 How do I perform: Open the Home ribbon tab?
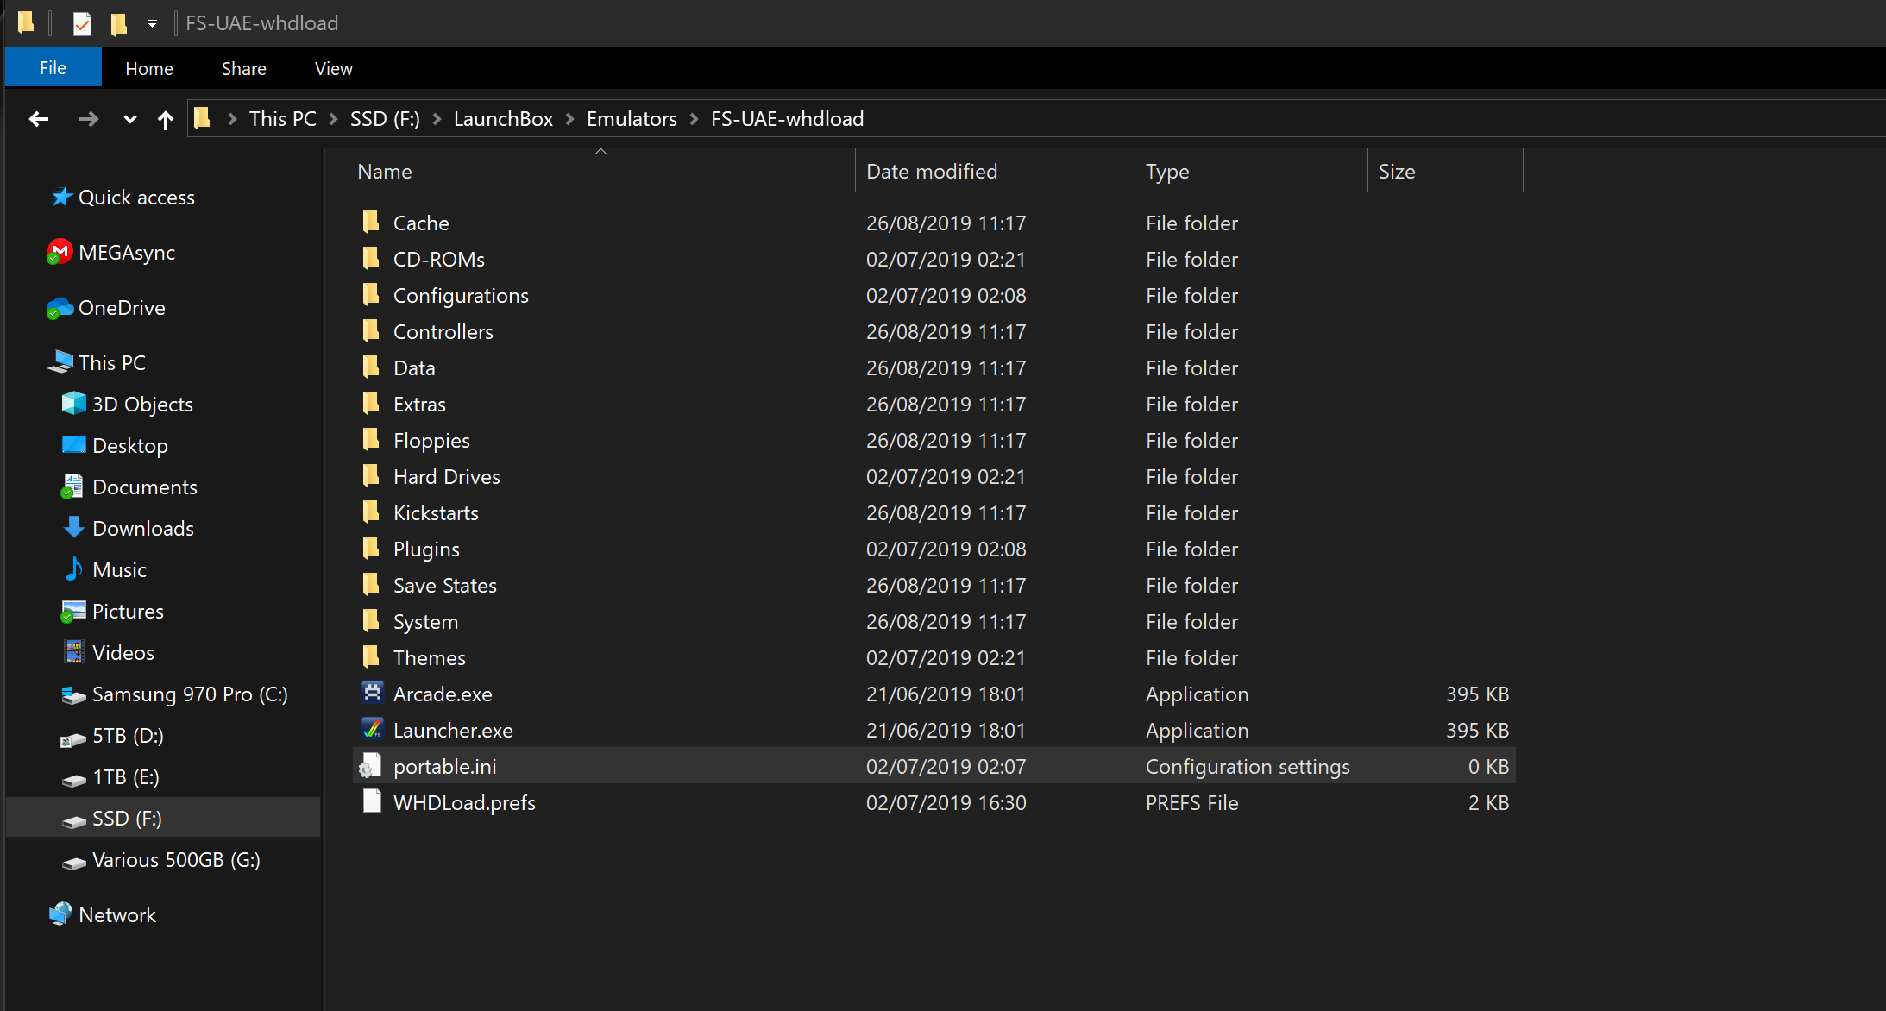point(149,67)
